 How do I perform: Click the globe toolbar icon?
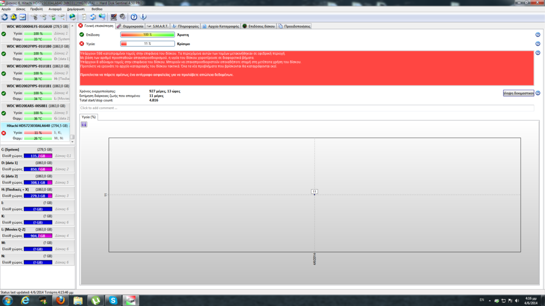pos(73,17)
